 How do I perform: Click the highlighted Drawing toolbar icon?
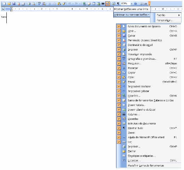[x=108, y=4]
